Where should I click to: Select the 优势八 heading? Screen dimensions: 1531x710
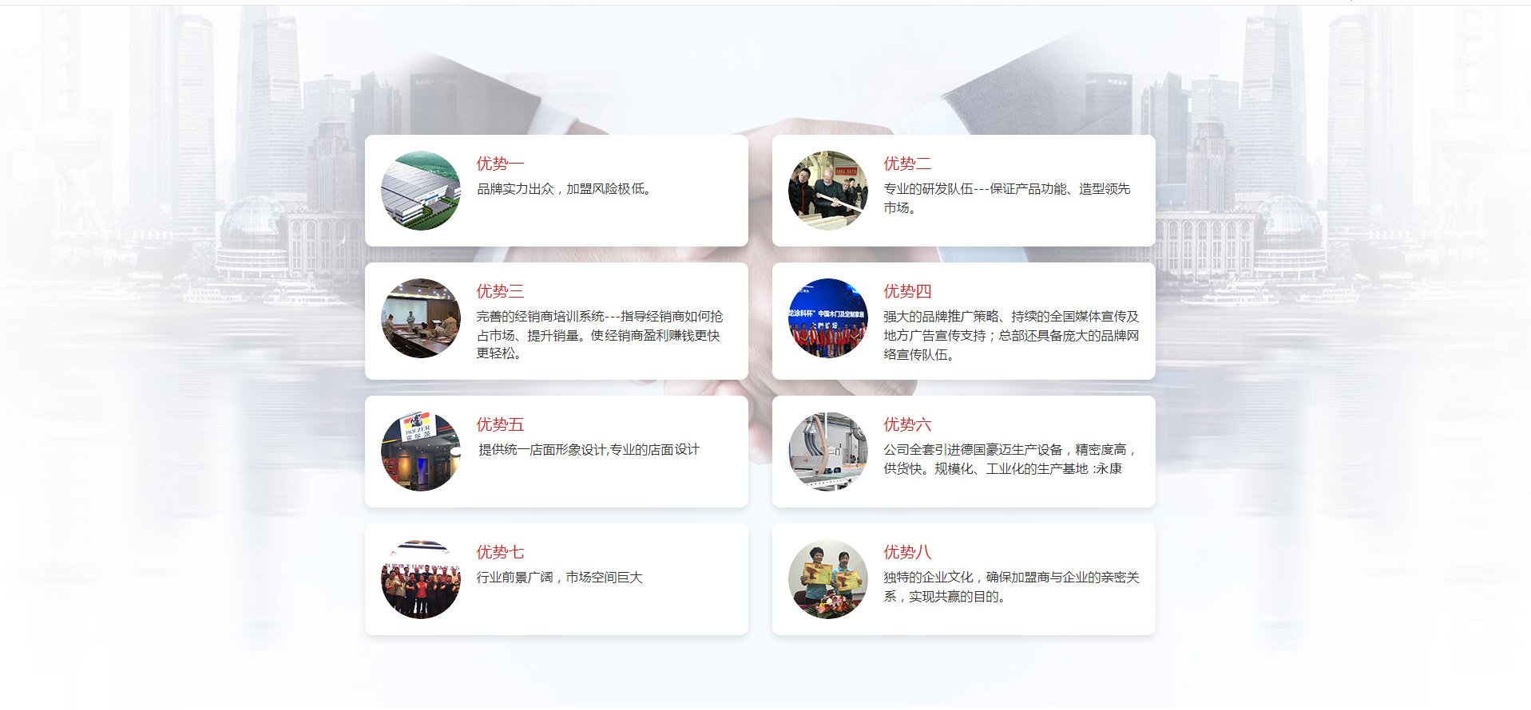[x=906, y=552]
